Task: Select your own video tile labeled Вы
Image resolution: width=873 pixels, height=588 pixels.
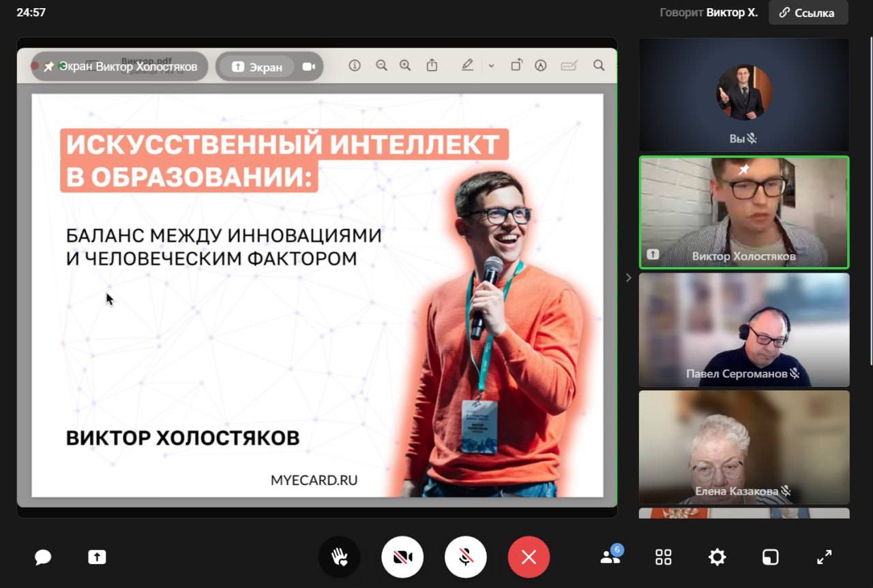Action: click(744, 95)
